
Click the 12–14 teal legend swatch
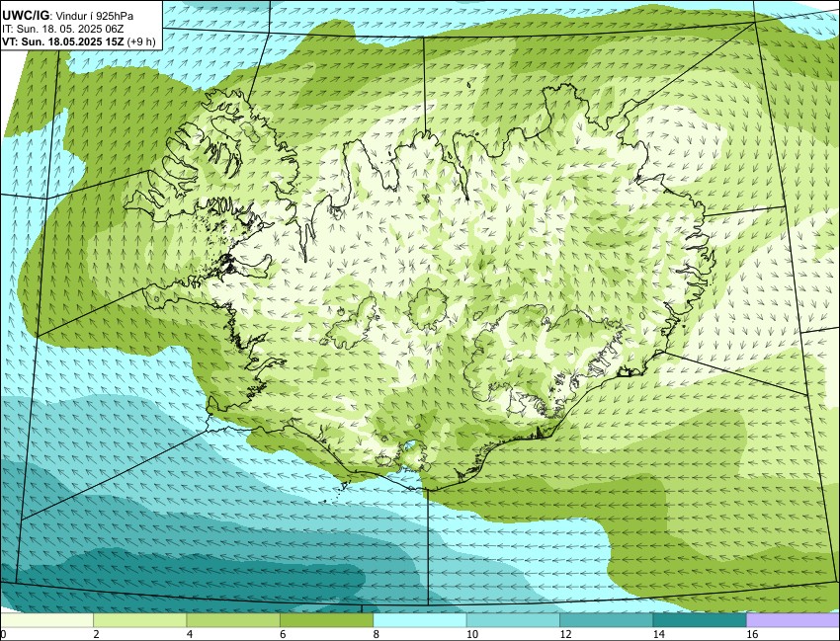point(606,620)
